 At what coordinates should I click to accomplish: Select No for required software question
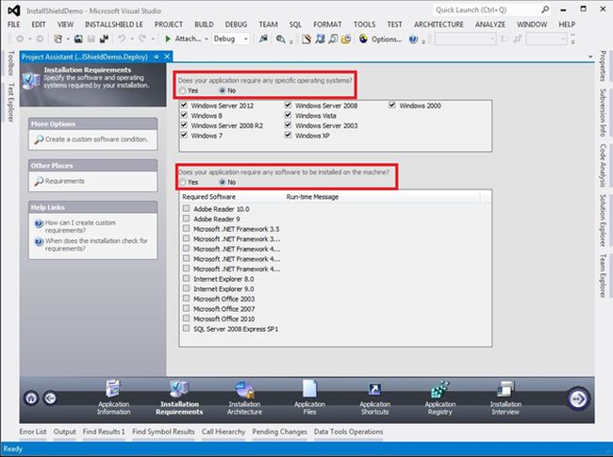[x=223, y=183]
